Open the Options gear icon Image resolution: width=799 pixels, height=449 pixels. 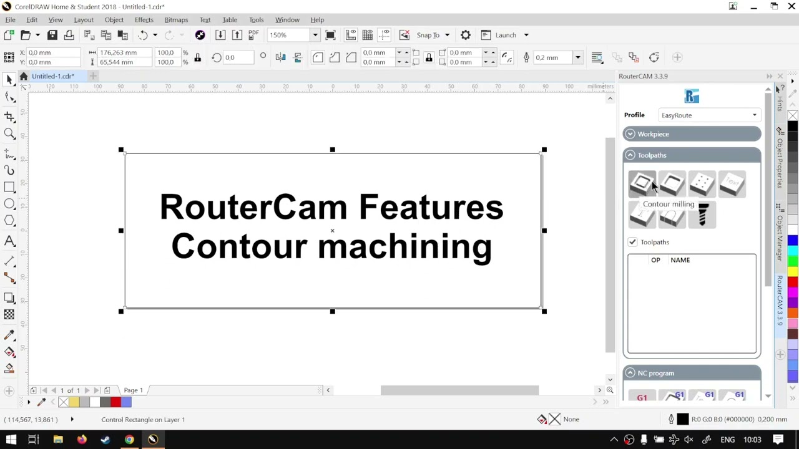(x=466, y=35)
